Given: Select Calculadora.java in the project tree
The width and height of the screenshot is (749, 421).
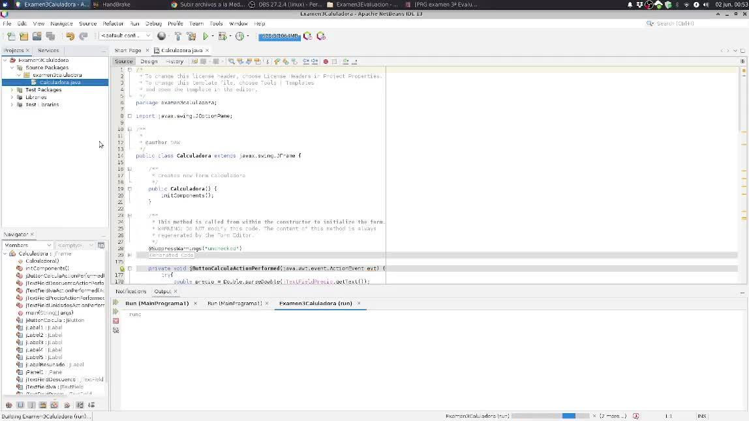Looking at the screenshot, I should pos(59,82).
